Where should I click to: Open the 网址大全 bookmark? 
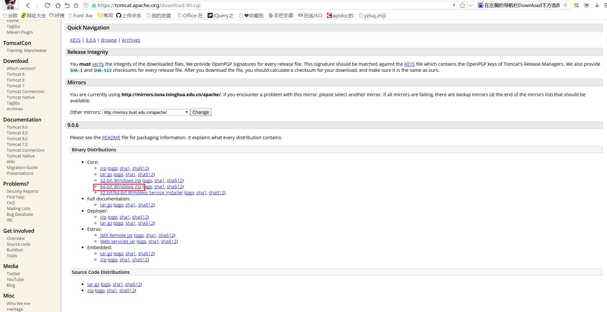click(x=33, y=15)
